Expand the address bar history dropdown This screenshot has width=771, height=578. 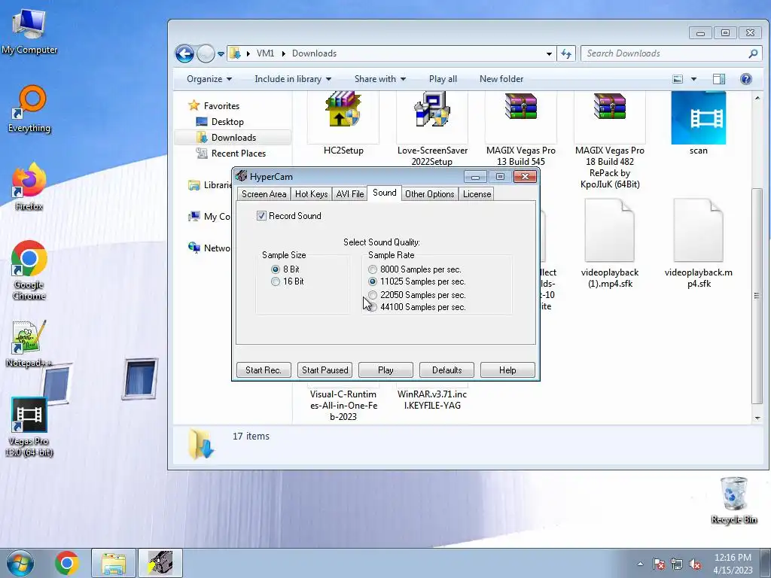click(x=549, y=53)
